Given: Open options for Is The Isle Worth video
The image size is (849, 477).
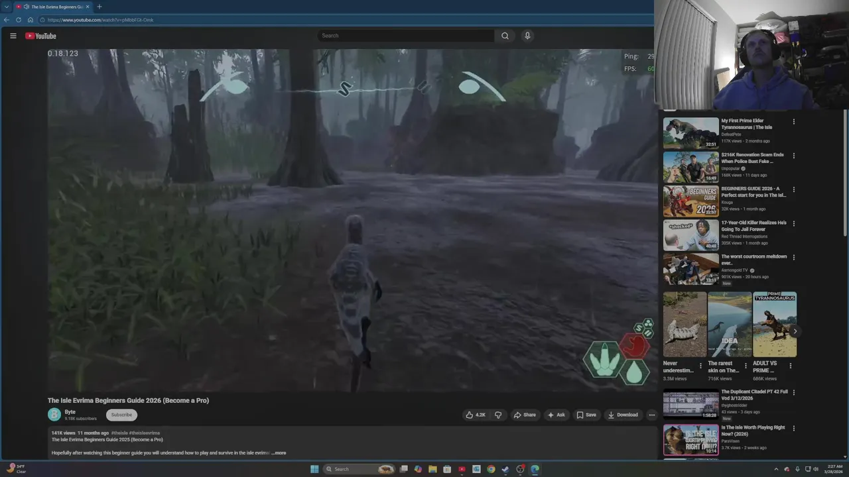Looking at the screenshot, I should [793, 429].
